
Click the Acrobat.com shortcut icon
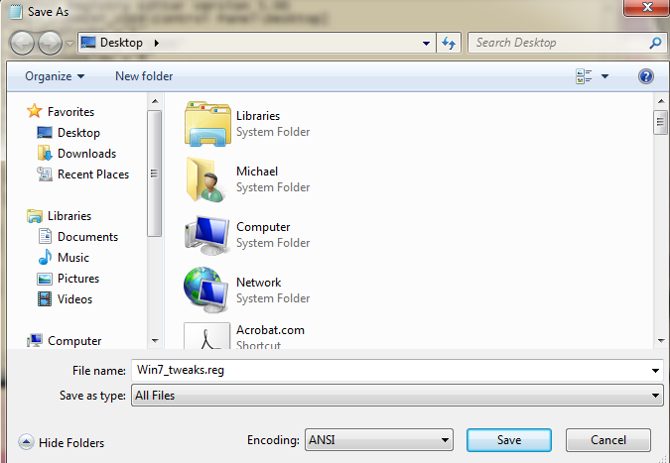coord(207,336)
